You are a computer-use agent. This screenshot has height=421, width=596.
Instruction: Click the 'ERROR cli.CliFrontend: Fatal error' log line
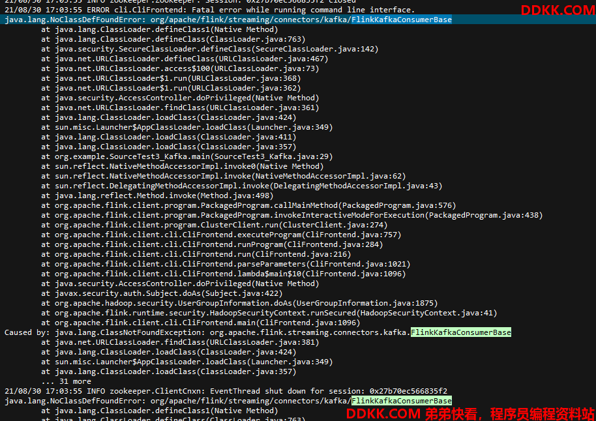[209, 10]
